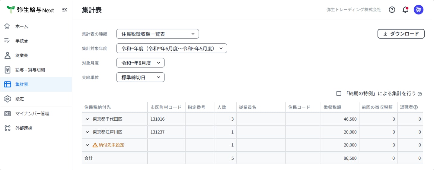The image size is (434, 170).
Task: Click company name 弥生トレーディング株式会社
Action: (354, 10)
